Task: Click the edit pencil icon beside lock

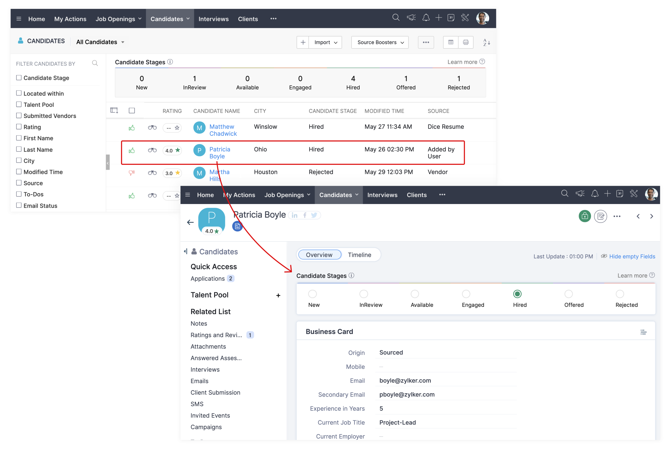Action: [x=601, y=216]
